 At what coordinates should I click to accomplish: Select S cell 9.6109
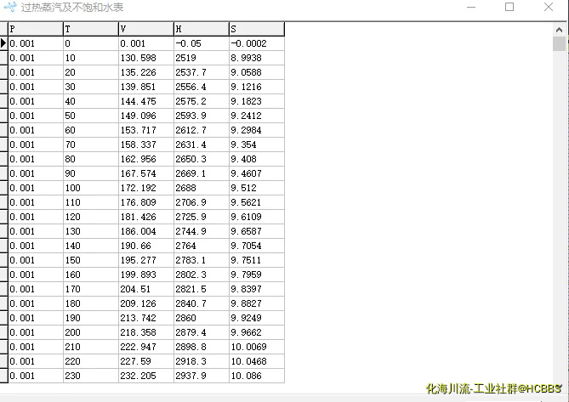point(257,217)
